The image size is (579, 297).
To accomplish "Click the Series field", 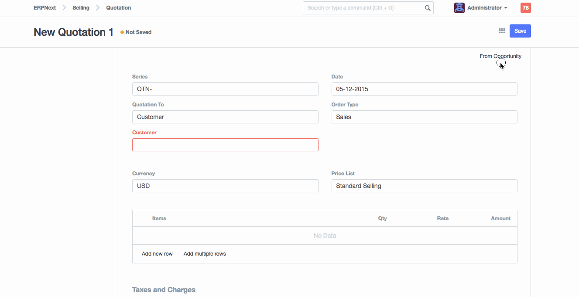I will (x=225, y=89).
